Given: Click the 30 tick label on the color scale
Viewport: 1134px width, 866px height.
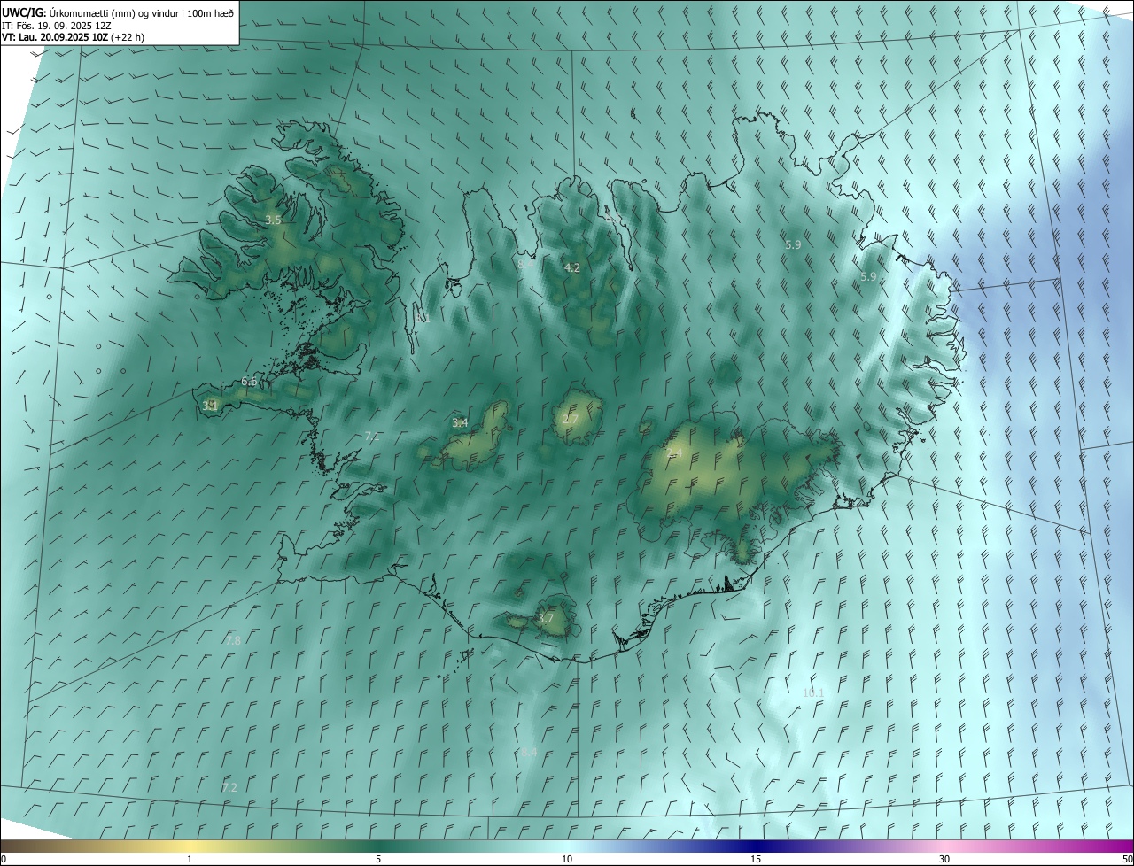Looking at the screenshot, I should pyautogui.click(x=944, y=859).
